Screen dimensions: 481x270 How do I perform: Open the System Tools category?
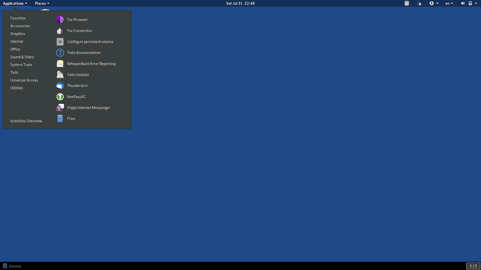coord(21,65)
